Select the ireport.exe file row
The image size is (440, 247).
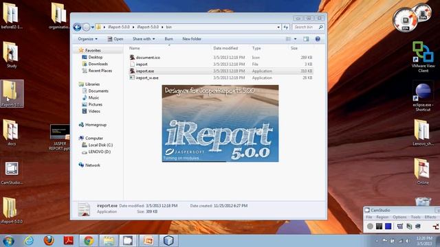coord(221,71)
